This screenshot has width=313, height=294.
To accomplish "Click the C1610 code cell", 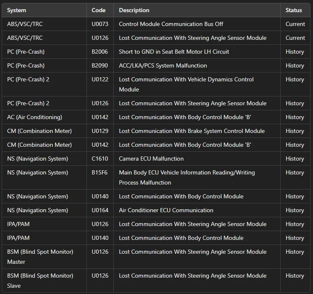I will click(x=100, y=159).
